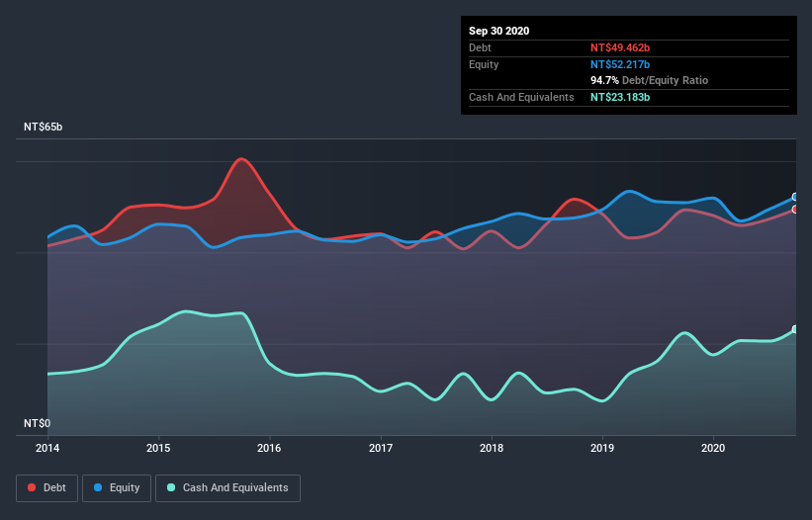
Task: Click the 94.7% Debt/Equity Ratio text
Action: (x=650, y=80)
